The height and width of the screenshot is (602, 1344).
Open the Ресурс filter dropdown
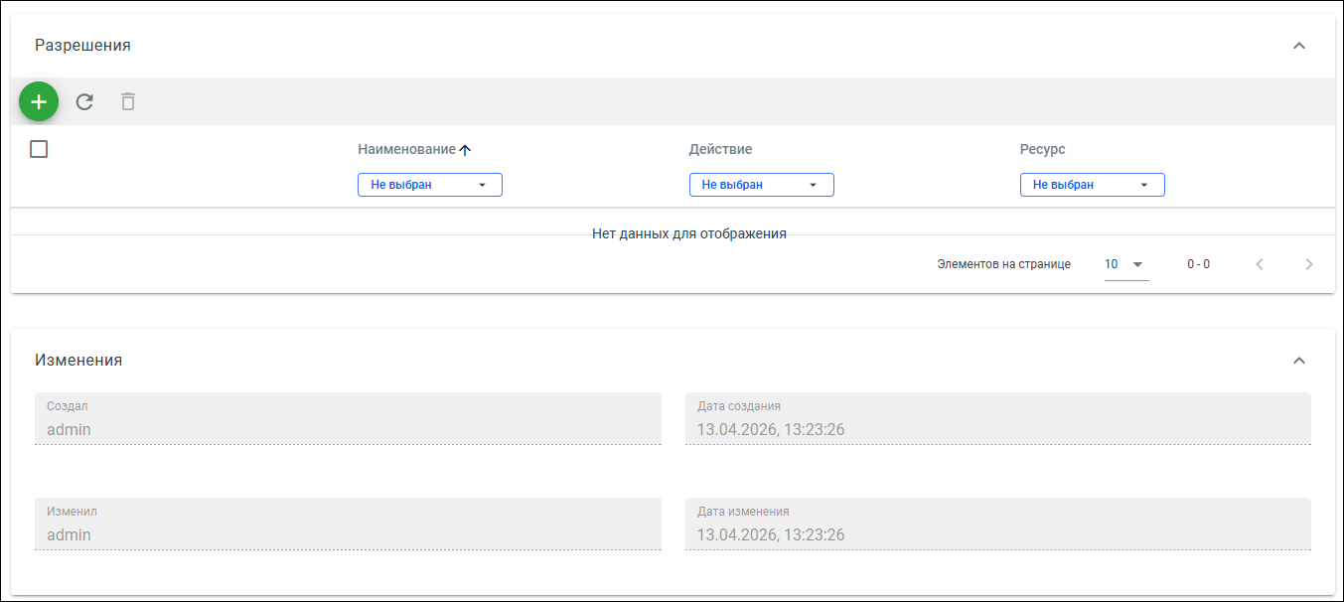click(x=1092, y=185)
